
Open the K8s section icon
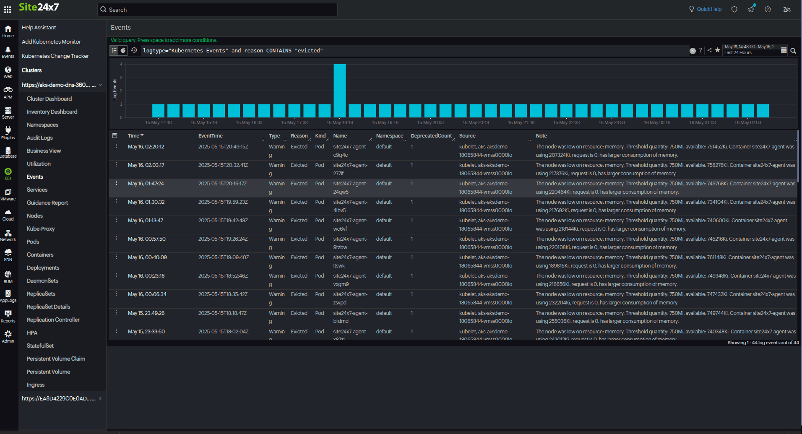tap(8, 174)
